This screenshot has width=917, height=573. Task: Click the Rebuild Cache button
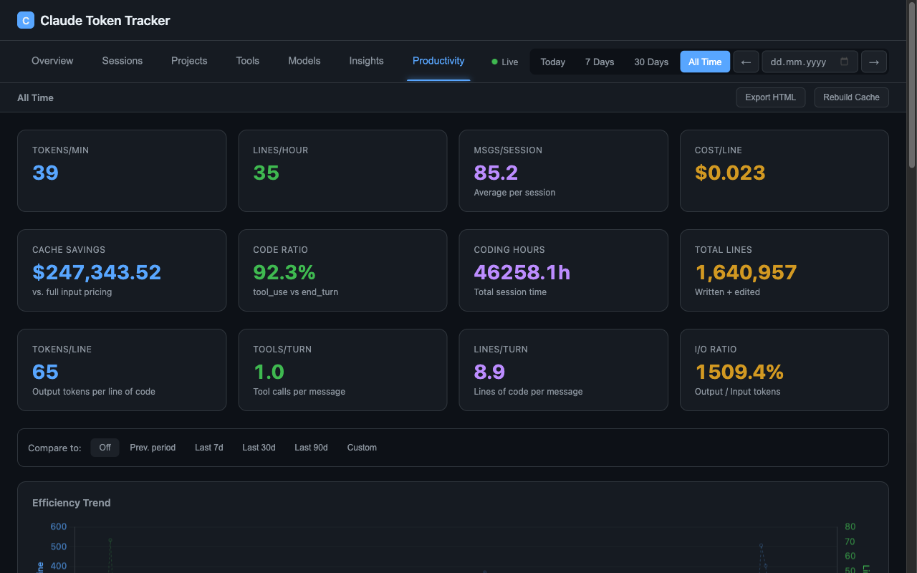tap(851, 97)
